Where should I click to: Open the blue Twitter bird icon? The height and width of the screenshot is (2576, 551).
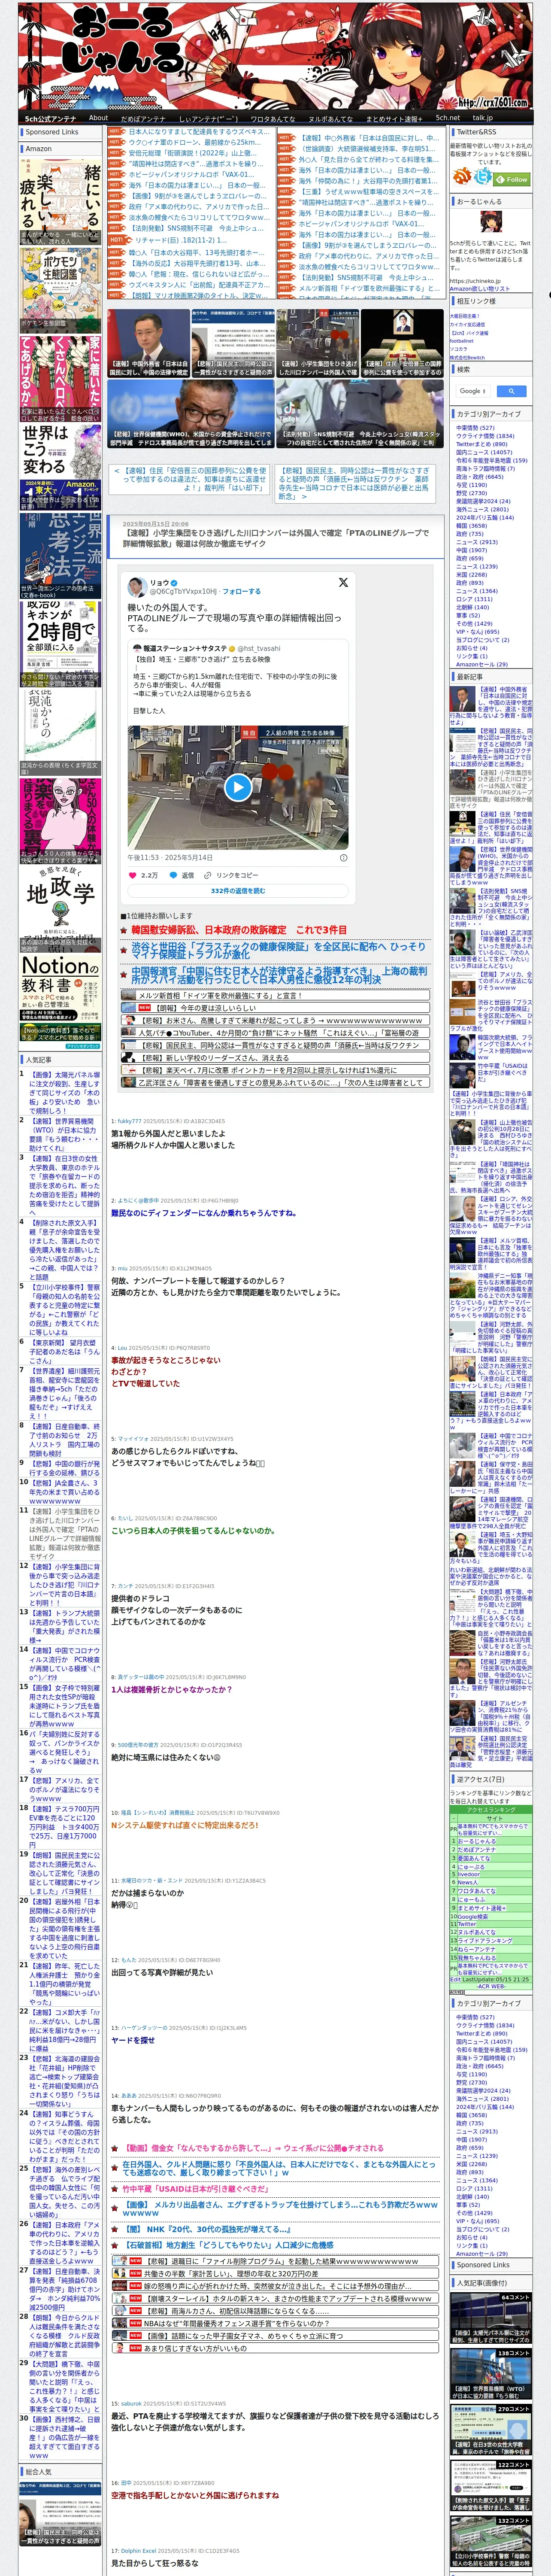[484, 177]
